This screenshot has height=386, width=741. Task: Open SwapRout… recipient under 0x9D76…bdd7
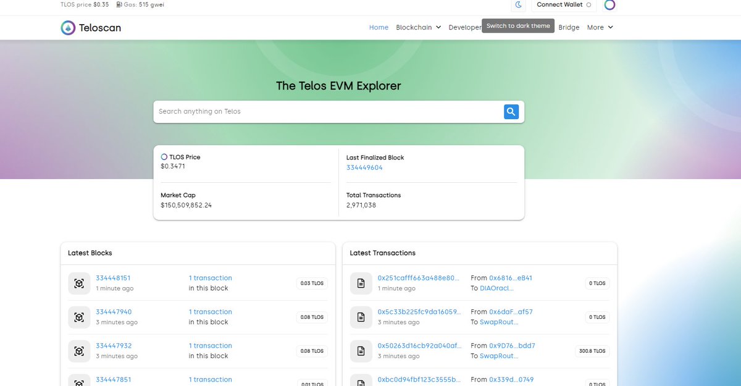coord(499,356)
